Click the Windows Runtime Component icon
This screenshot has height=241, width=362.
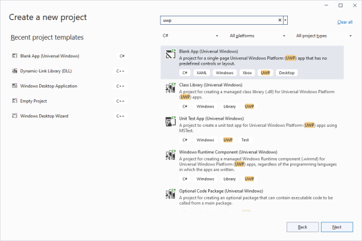coord(171,155)
